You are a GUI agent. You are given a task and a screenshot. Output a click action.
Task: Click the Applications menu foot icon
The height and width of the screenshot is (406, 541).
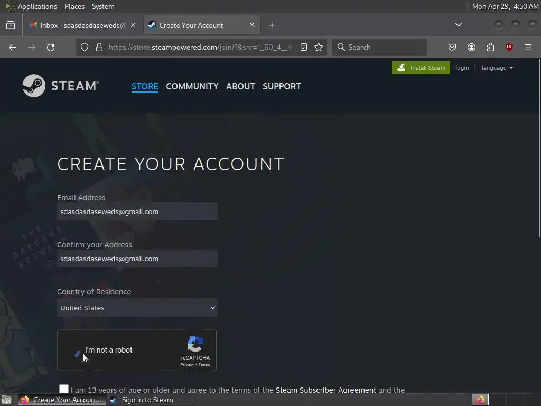pyautogui.click(x=10, y=6)
